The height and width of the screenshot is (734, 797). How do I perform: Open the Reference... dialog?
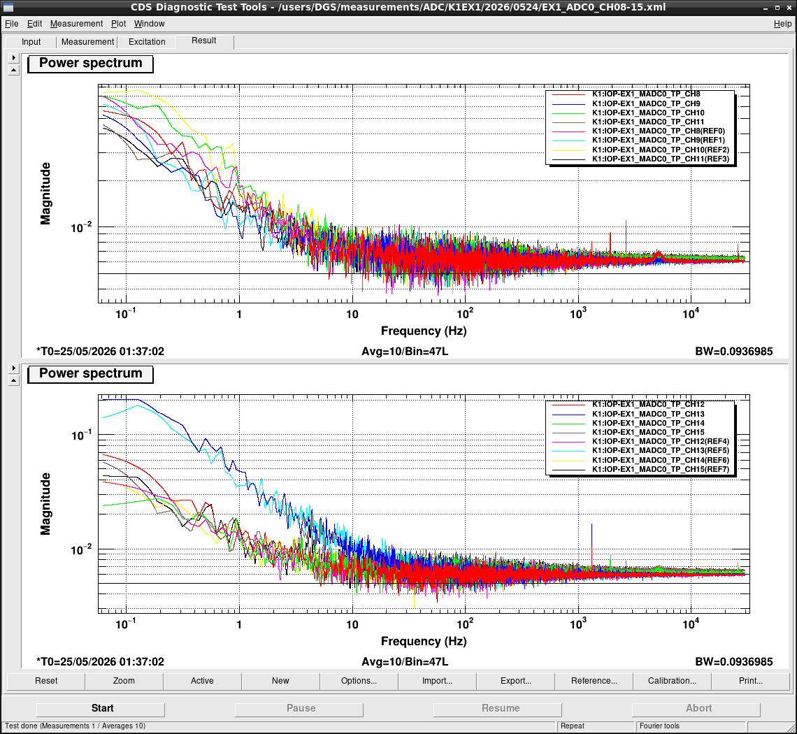[594, 681]
